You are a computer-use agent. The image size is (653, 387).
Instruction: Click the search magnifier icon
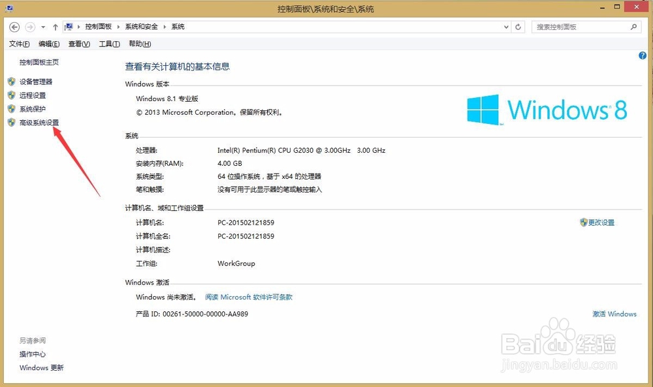click(633, 27)
